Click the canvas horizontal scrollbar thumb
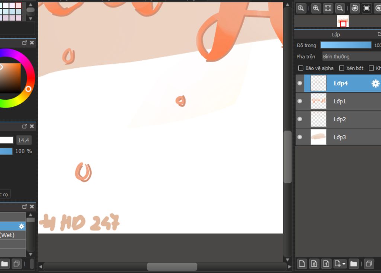Viewport: 381px width, 273px height. (172, 267)
